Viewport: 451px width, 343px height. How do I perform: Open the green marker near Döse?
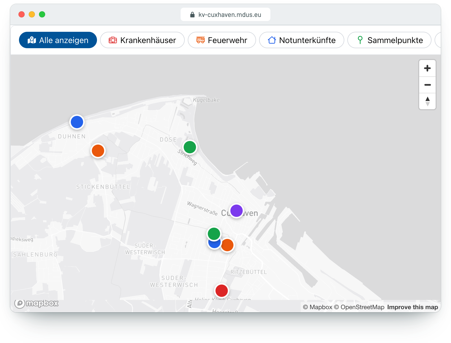(x=190, y=147)
